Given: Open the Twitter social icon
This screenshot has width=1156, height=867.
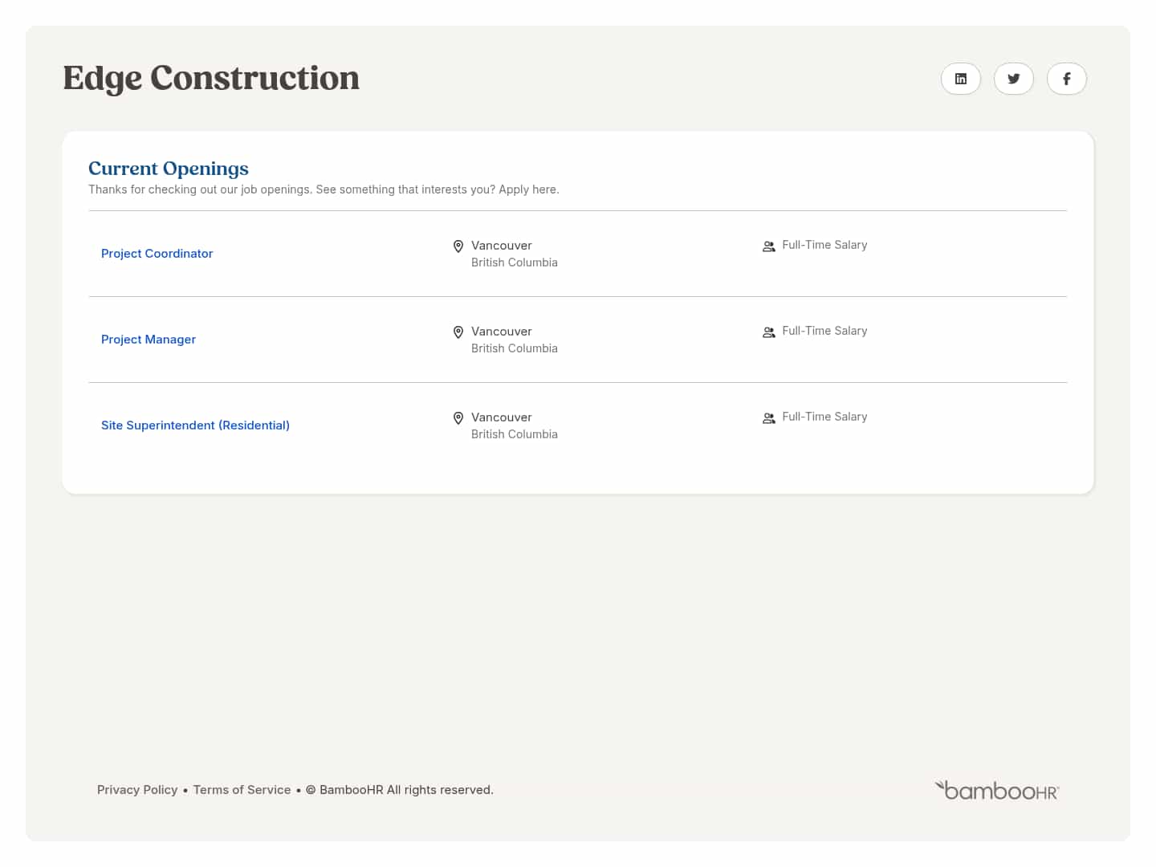Looking at the screenshot, I should [1014, 79].
